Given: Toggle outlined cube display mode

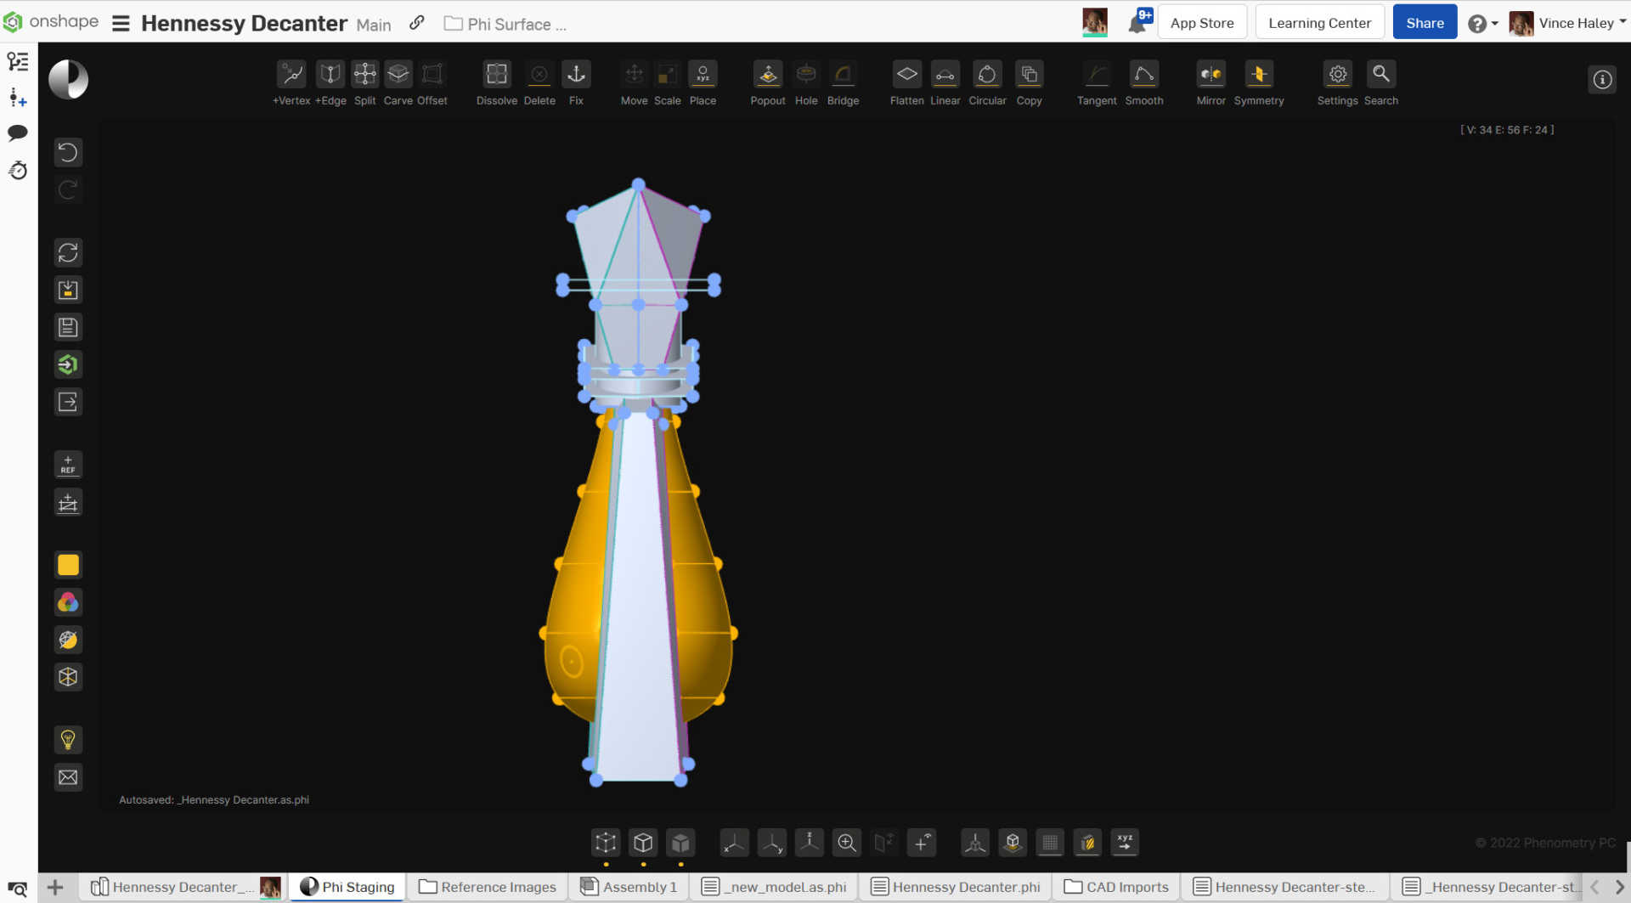Looking at the screenshot, I should [x=643, y=843].
